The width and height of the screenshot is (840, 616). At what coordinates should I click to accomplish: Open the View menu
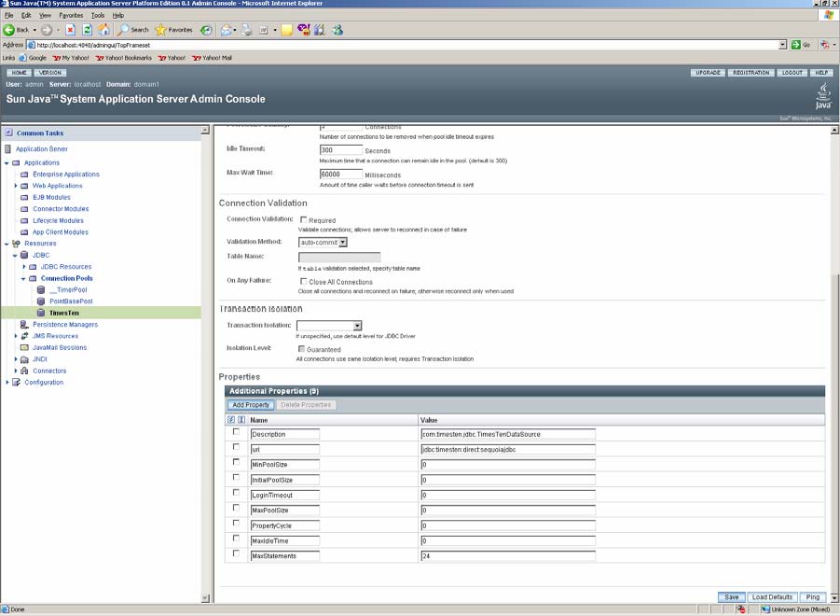45,16
